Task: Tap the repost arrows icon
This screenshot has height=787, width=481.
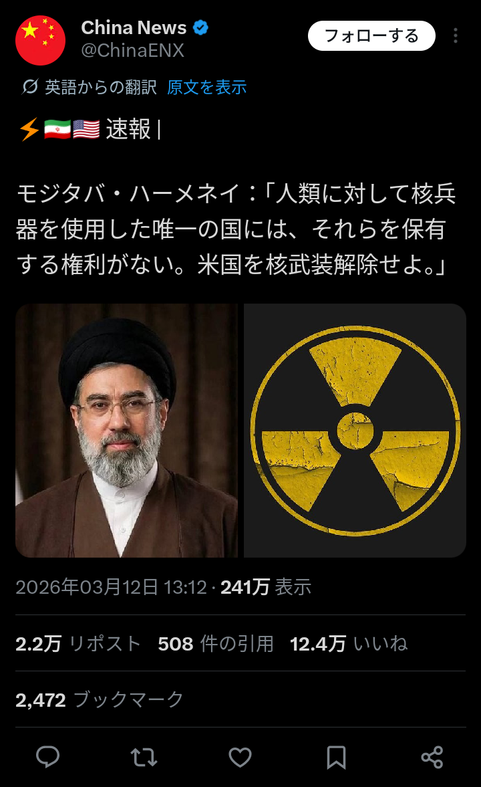Action: click(144, 757)
